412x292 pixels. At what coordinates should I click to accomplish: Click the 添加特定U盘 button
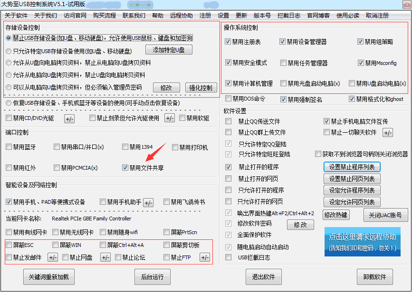[169, 50]
